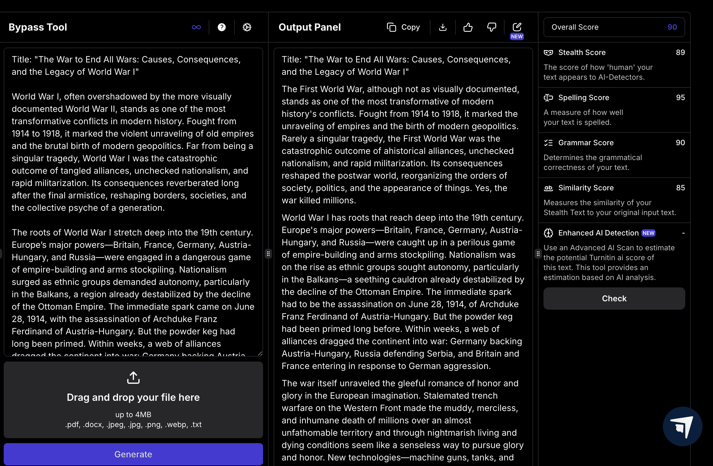Click the NEW edit pencil icon
Viewport: 713px width, 466px height.
pos(517,27)
